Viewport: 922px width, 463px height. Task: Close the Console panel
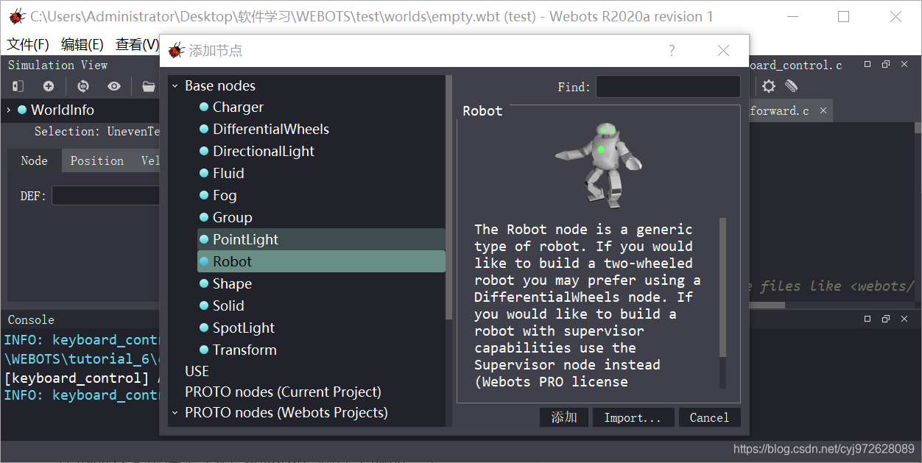(x=904, y=319)
